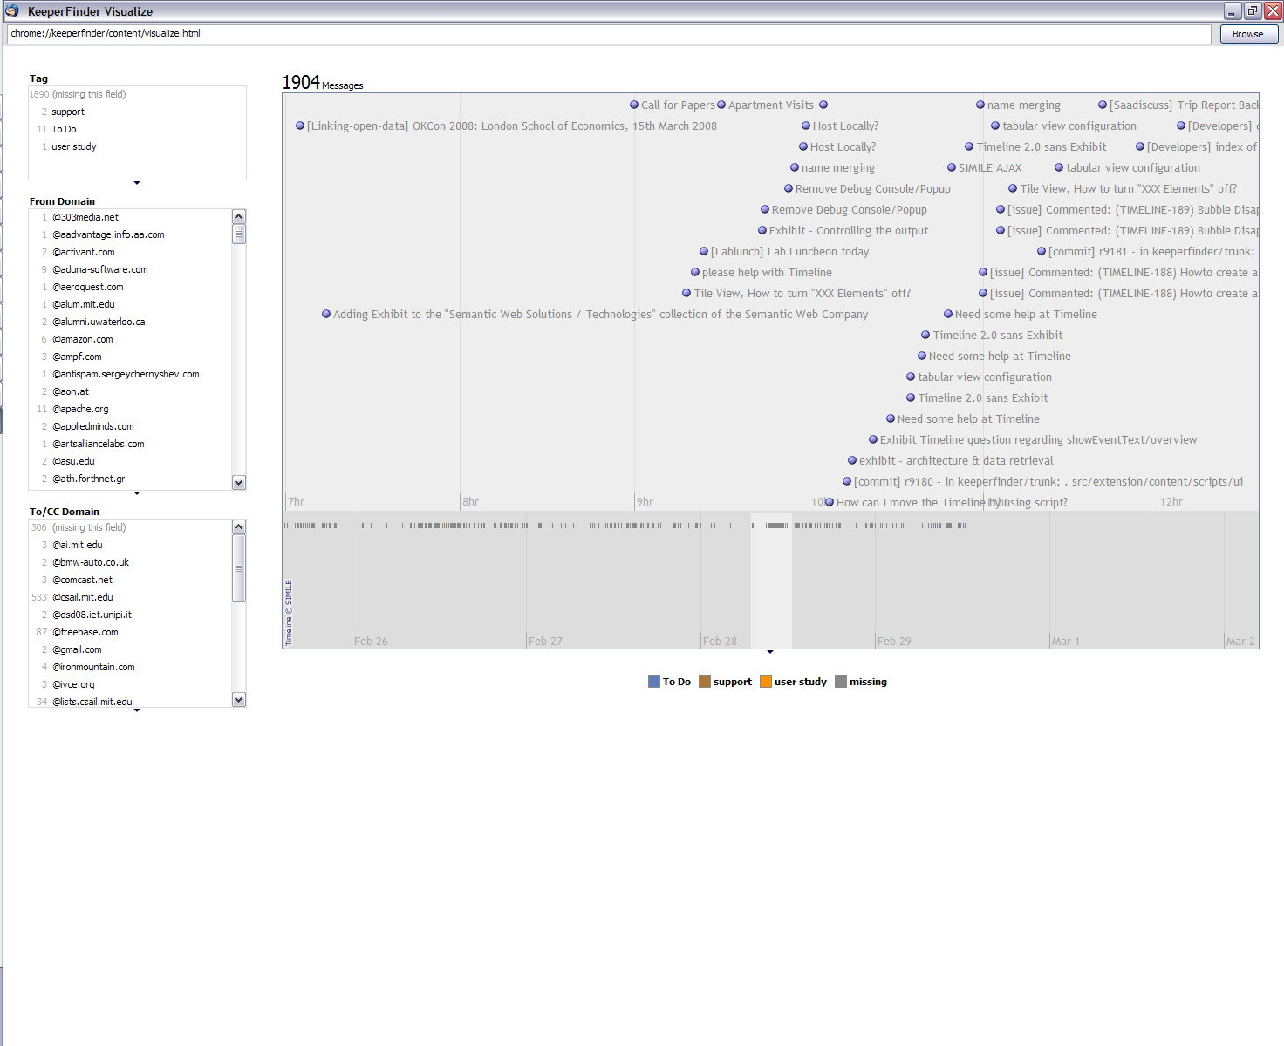The width and height of the screenshot is (1284, 1046).
Task: Click the bullet next to 'Apartment Visits'
Action: click(x=721, y=105)
